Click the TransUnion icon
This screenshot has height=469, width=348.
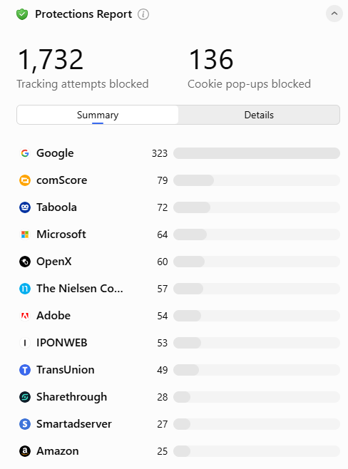(25, 370)
